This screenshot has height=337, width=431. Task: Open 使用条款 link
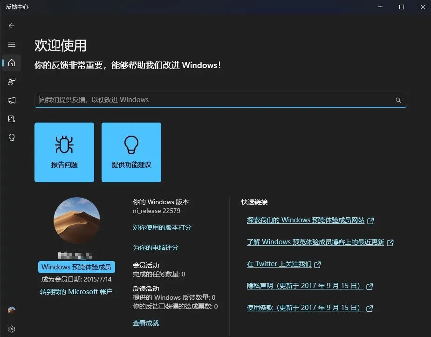(x=305, y=308)
